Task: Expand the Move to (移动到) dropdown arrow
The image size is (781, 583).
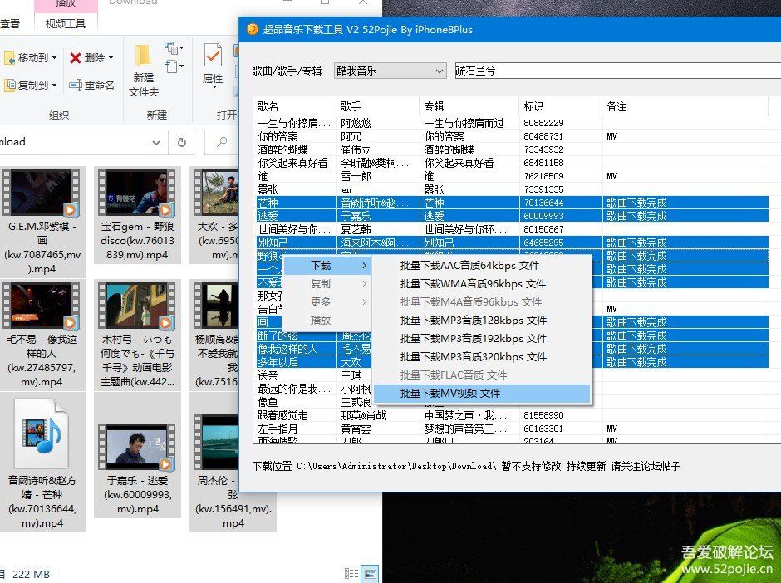Action: (x=54, y=58)
